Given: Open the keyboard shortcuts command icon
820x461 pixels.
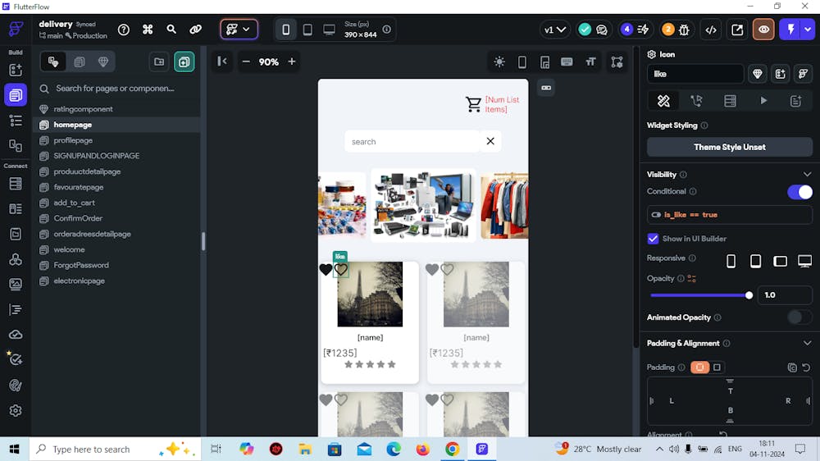Looking at the screenshot, I should (x=148, y=30).
